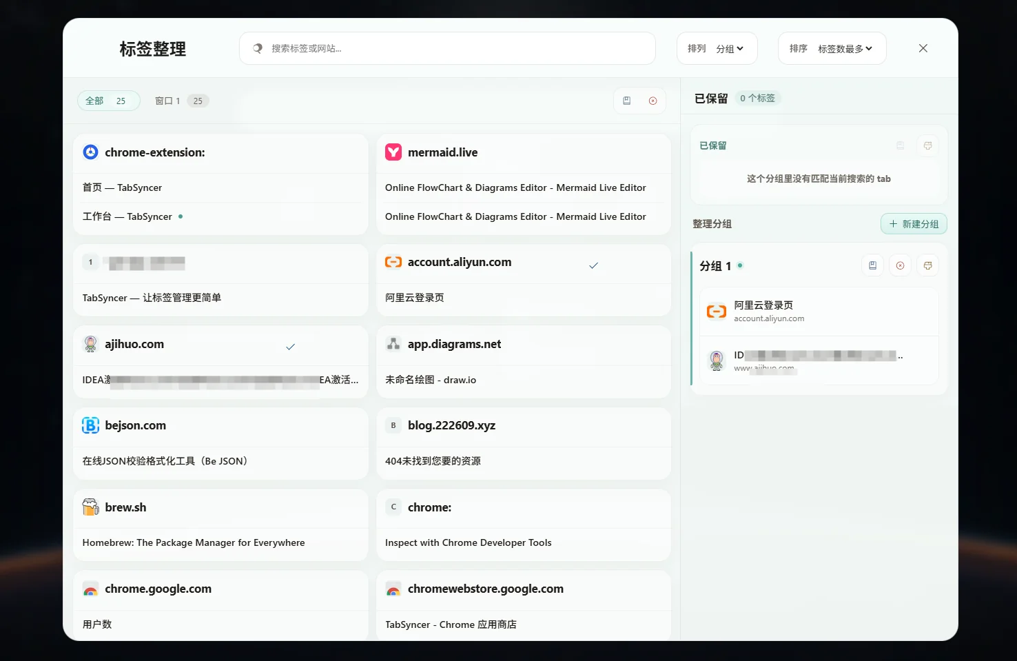Screen dimensions: 1017x661
Task: Click the mermaid.live pink favicon
Action: tap(393, 152)
